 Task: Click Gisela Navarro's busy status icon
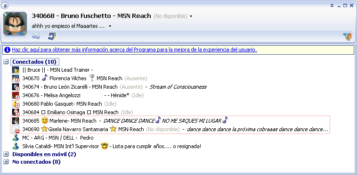(17, 131)
